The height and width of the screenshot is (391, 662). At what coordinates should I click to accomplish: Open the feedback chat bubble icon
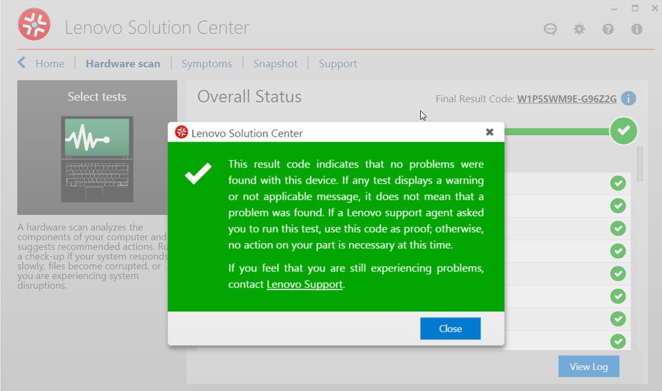tap(550, 29)
